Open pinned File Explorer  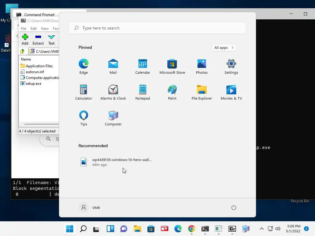[x=202, y=92]
